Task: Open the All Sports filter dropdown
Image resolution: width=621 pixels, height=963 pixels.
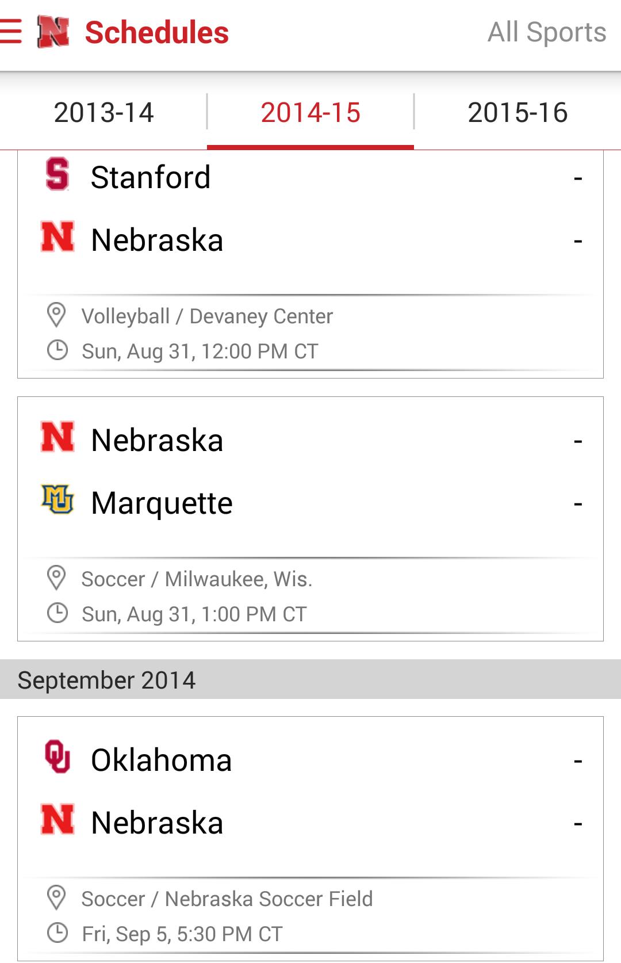Action: pyautogui.click(x=546, y=32)
